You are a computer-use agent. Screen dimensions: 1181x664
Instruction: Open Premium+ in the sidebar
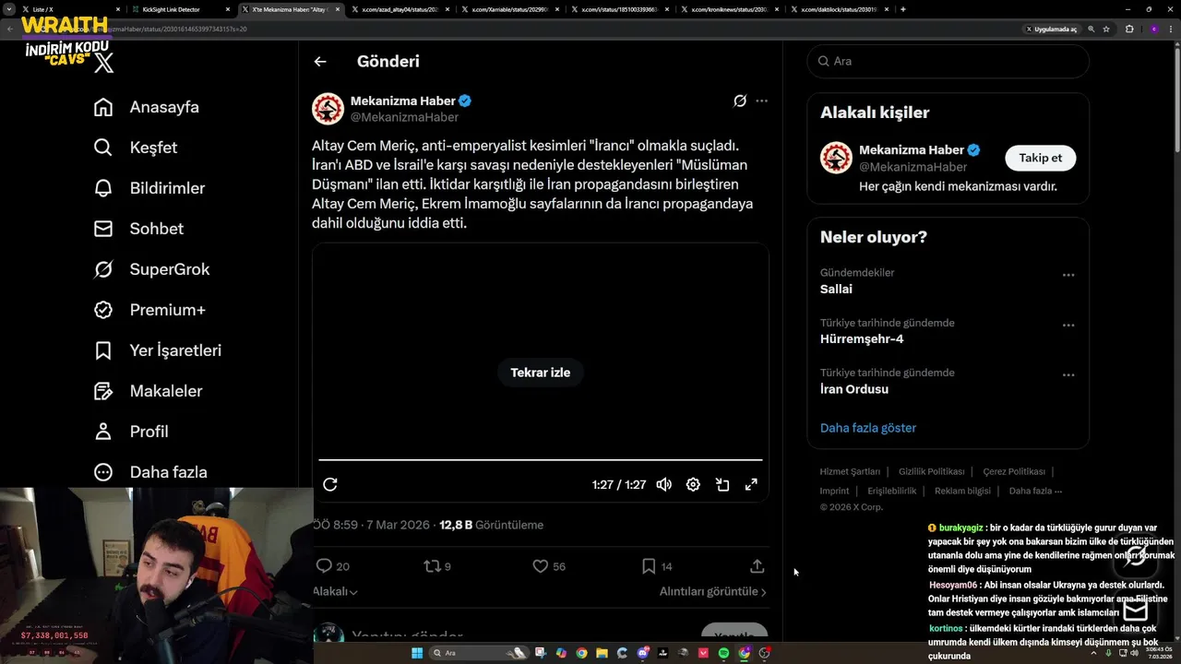tap(149, 310)
